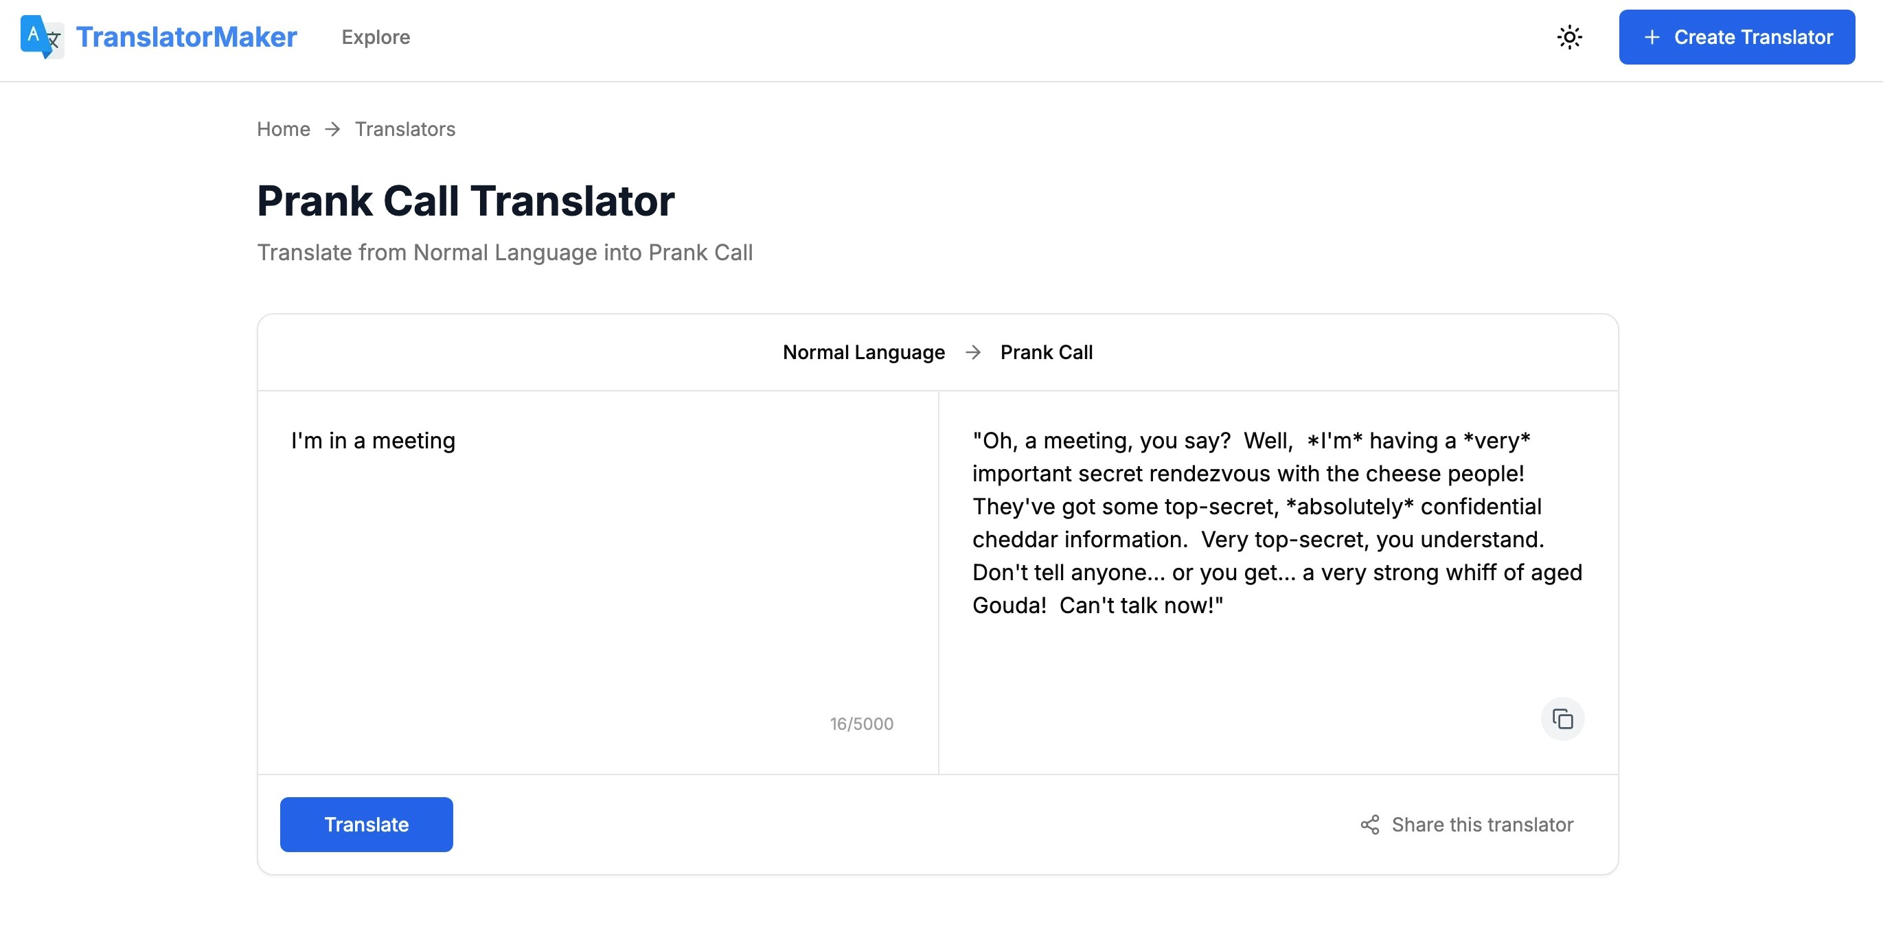Screen dimensions: 1883x929
Task: Click the 16/5000 character counter
Action: point(861,724)
